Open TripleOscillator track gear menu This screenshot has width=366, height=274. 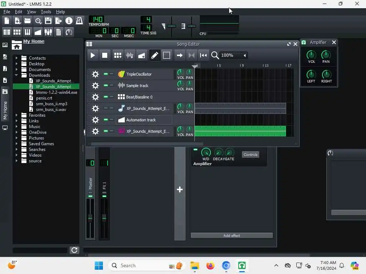click(x=95, y=74)
